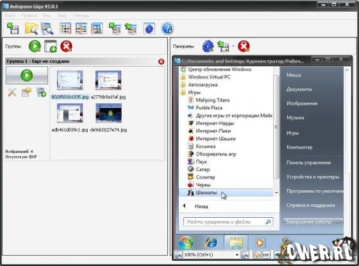Click Назад in the start menu
The height and width of the screenshot is (266, 359).
tap(201, 206)
